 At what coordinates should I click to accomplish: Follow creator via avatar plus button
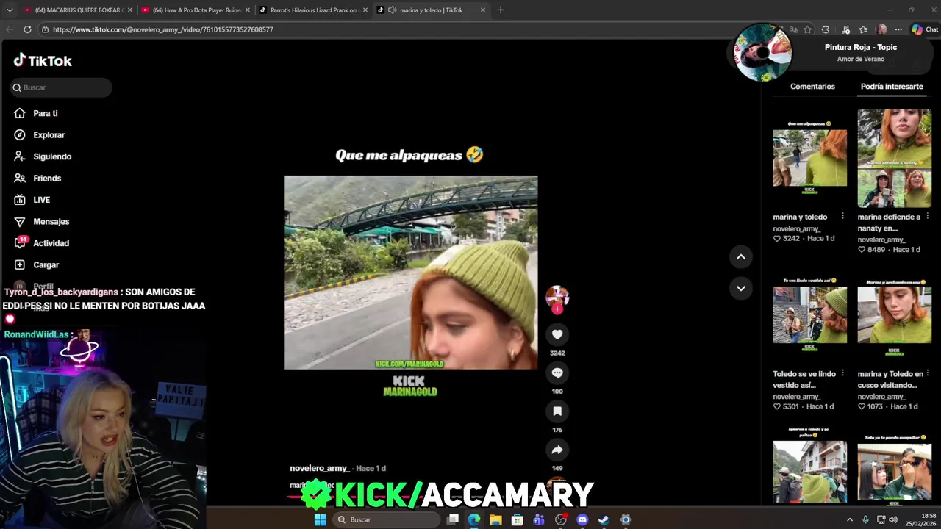(x=557, y=309)
